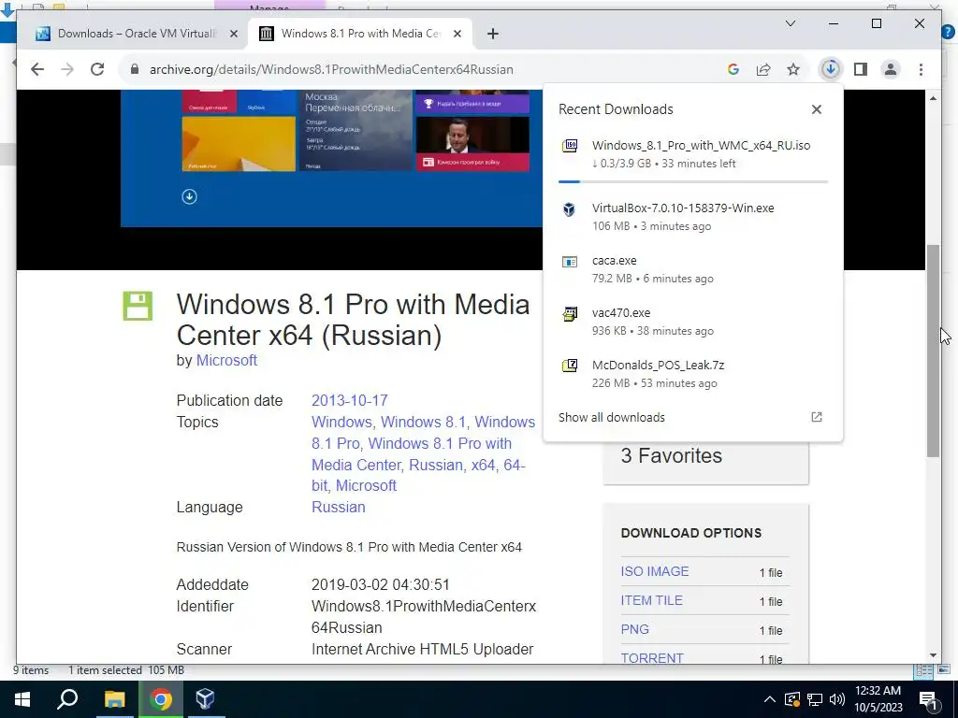The width and height of the screenshot is (958, 718).
Task: Open File Explorer from the taskbar
Action: pyautogui.click(x=114, y=699)
